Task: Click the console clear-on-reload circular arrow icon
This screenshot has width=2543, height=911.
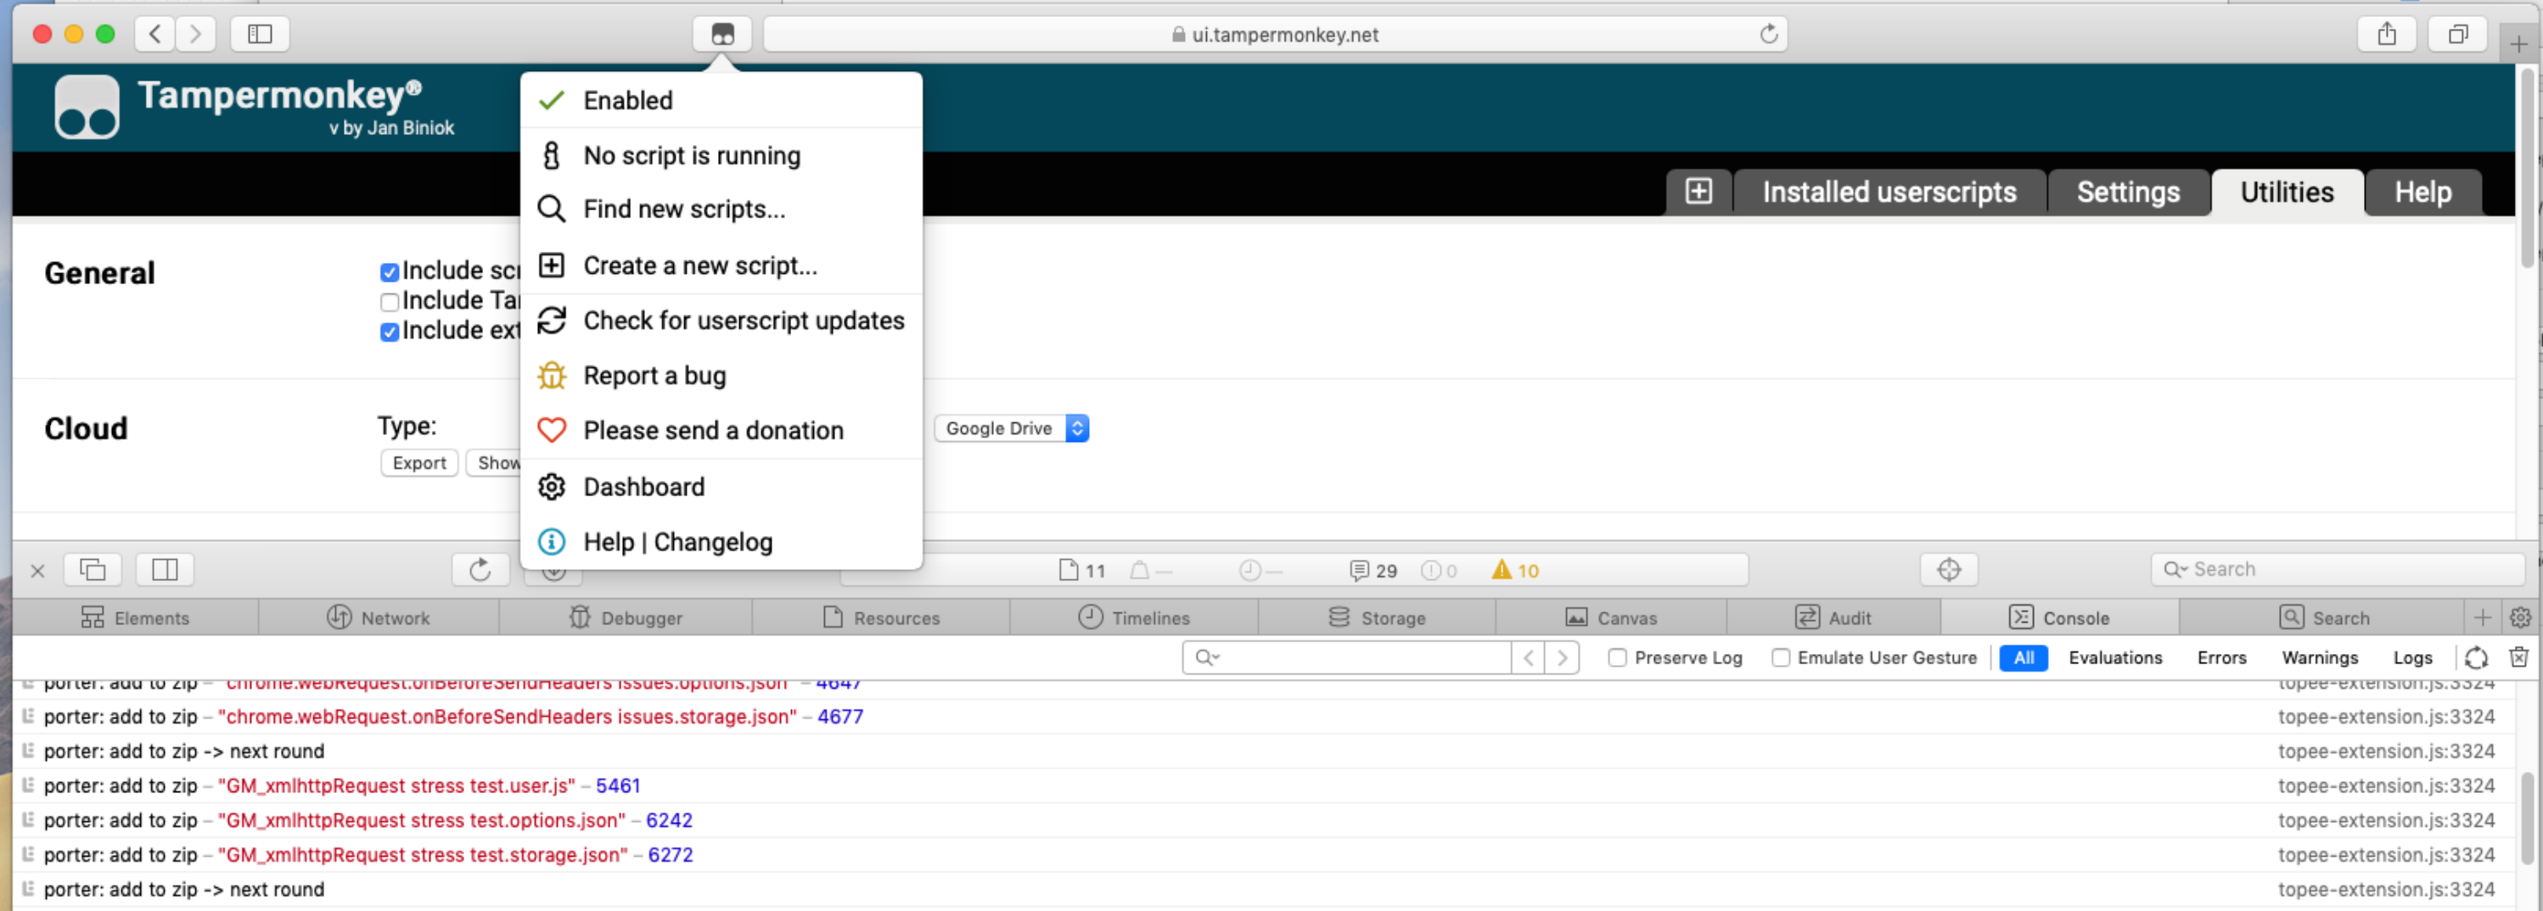Action: pyautogui.click(x=2476, y=657)
